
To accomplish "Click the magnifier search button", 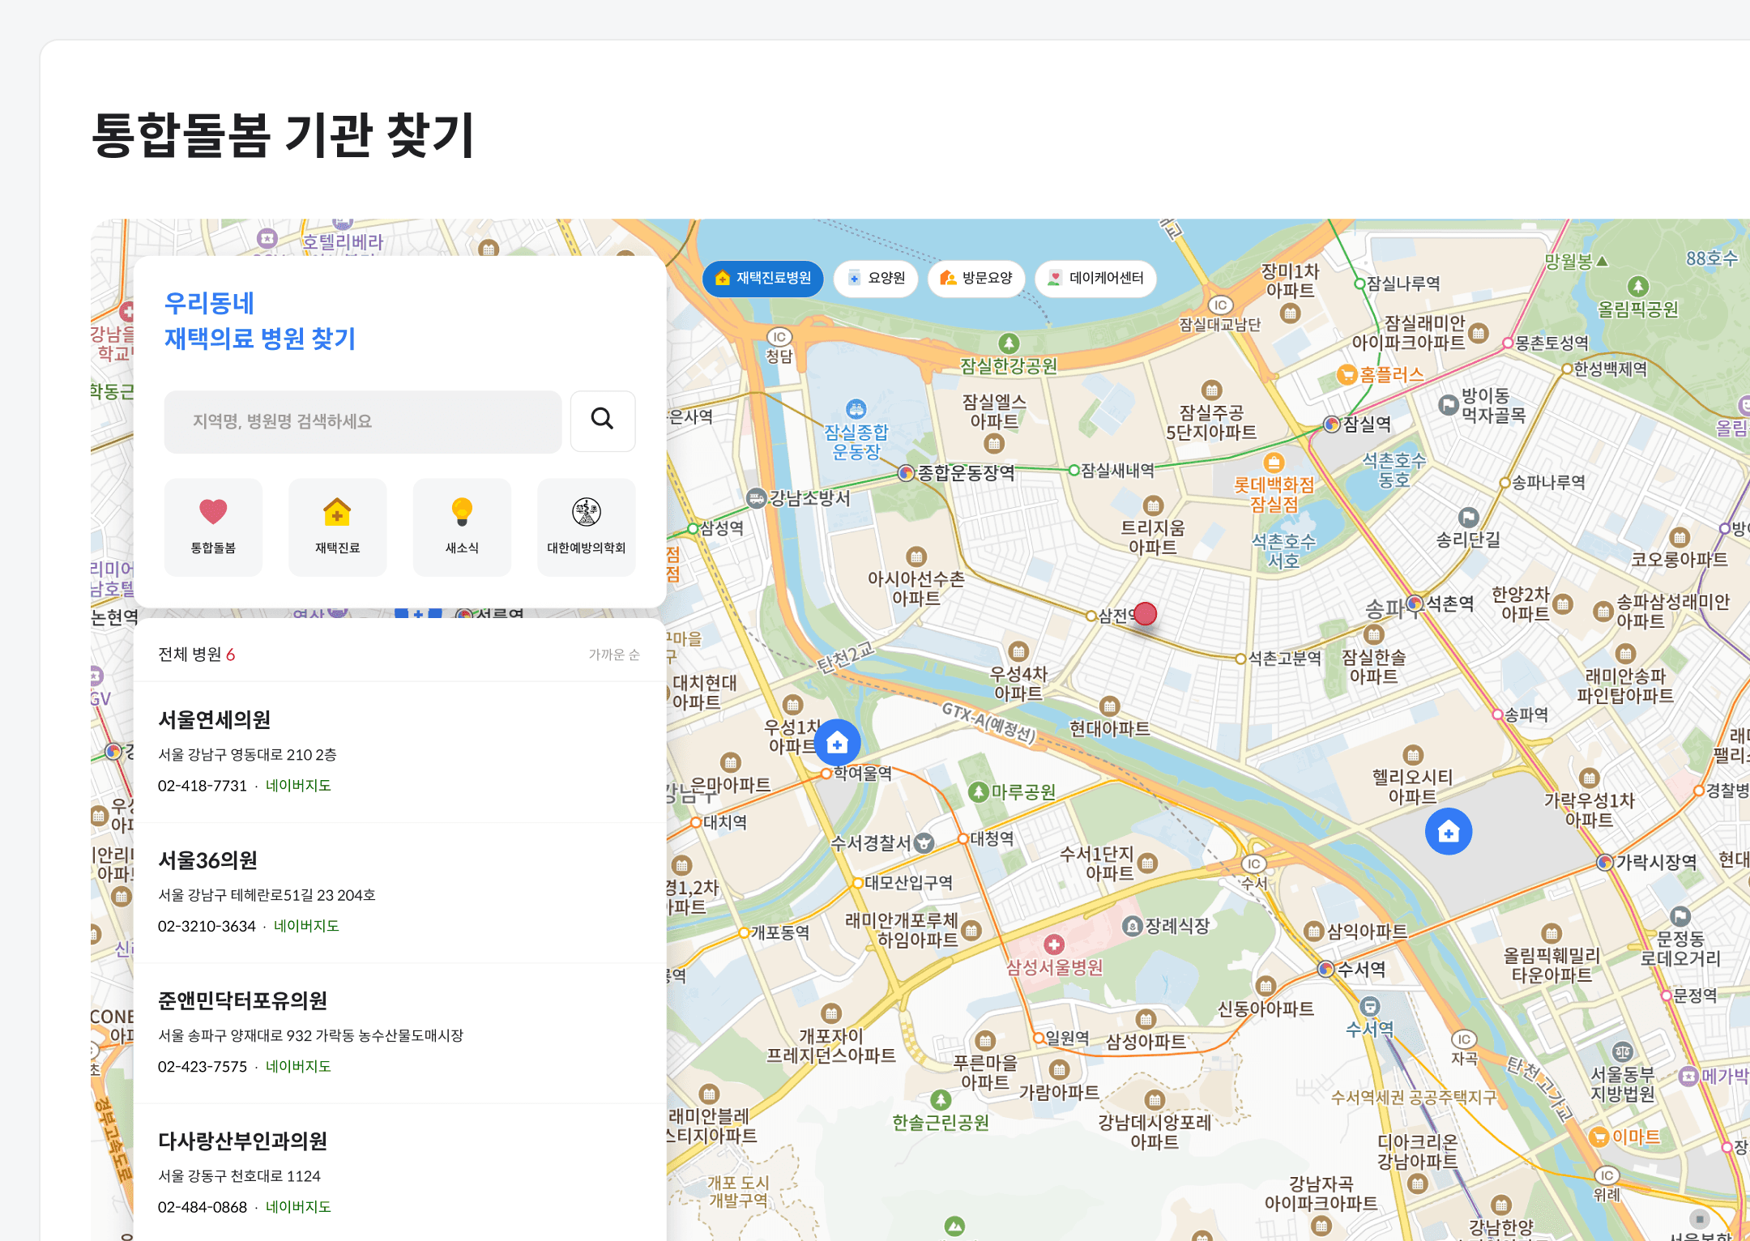I will pos(602,420).
